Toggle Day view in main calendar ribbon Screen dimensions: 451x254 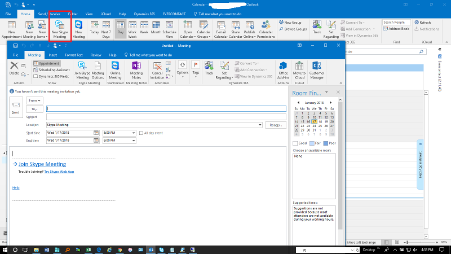point(121,28)
